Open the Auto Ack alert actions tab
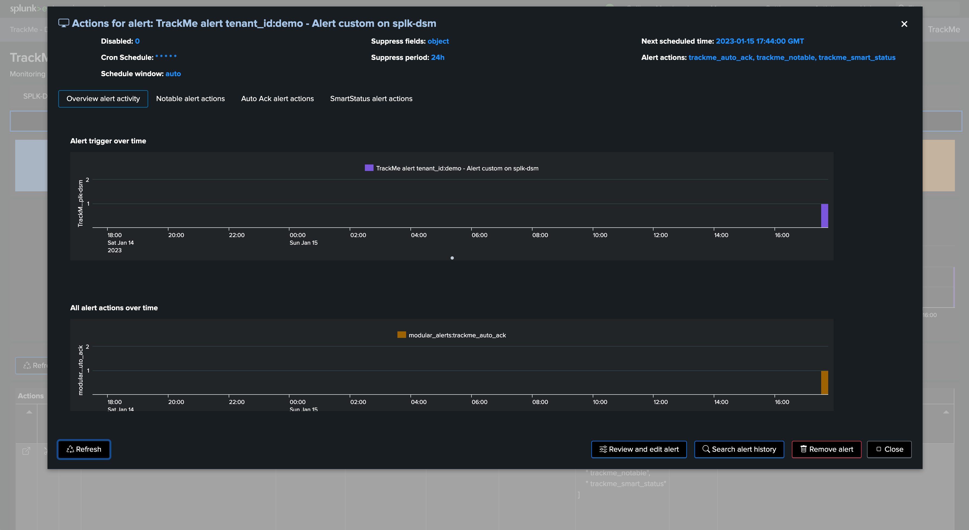Screen dimensions: 969x530 [277, 99]
